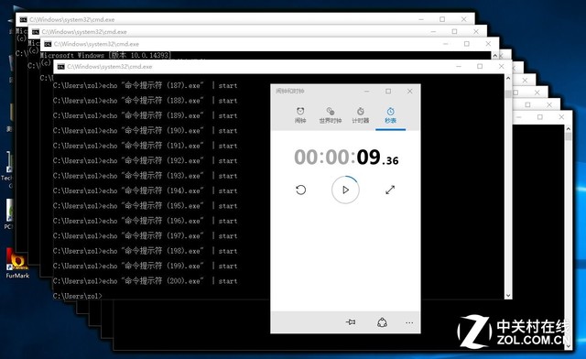Click the line echo 命令提示符 (187).exe
Image resolution: width=586 pixels, height=359 pixels.
tap(145, 86)
